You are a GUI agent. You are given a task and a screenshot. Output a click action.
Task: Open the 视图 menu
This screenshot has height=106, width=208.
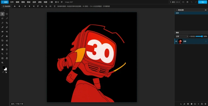point(45,2)
